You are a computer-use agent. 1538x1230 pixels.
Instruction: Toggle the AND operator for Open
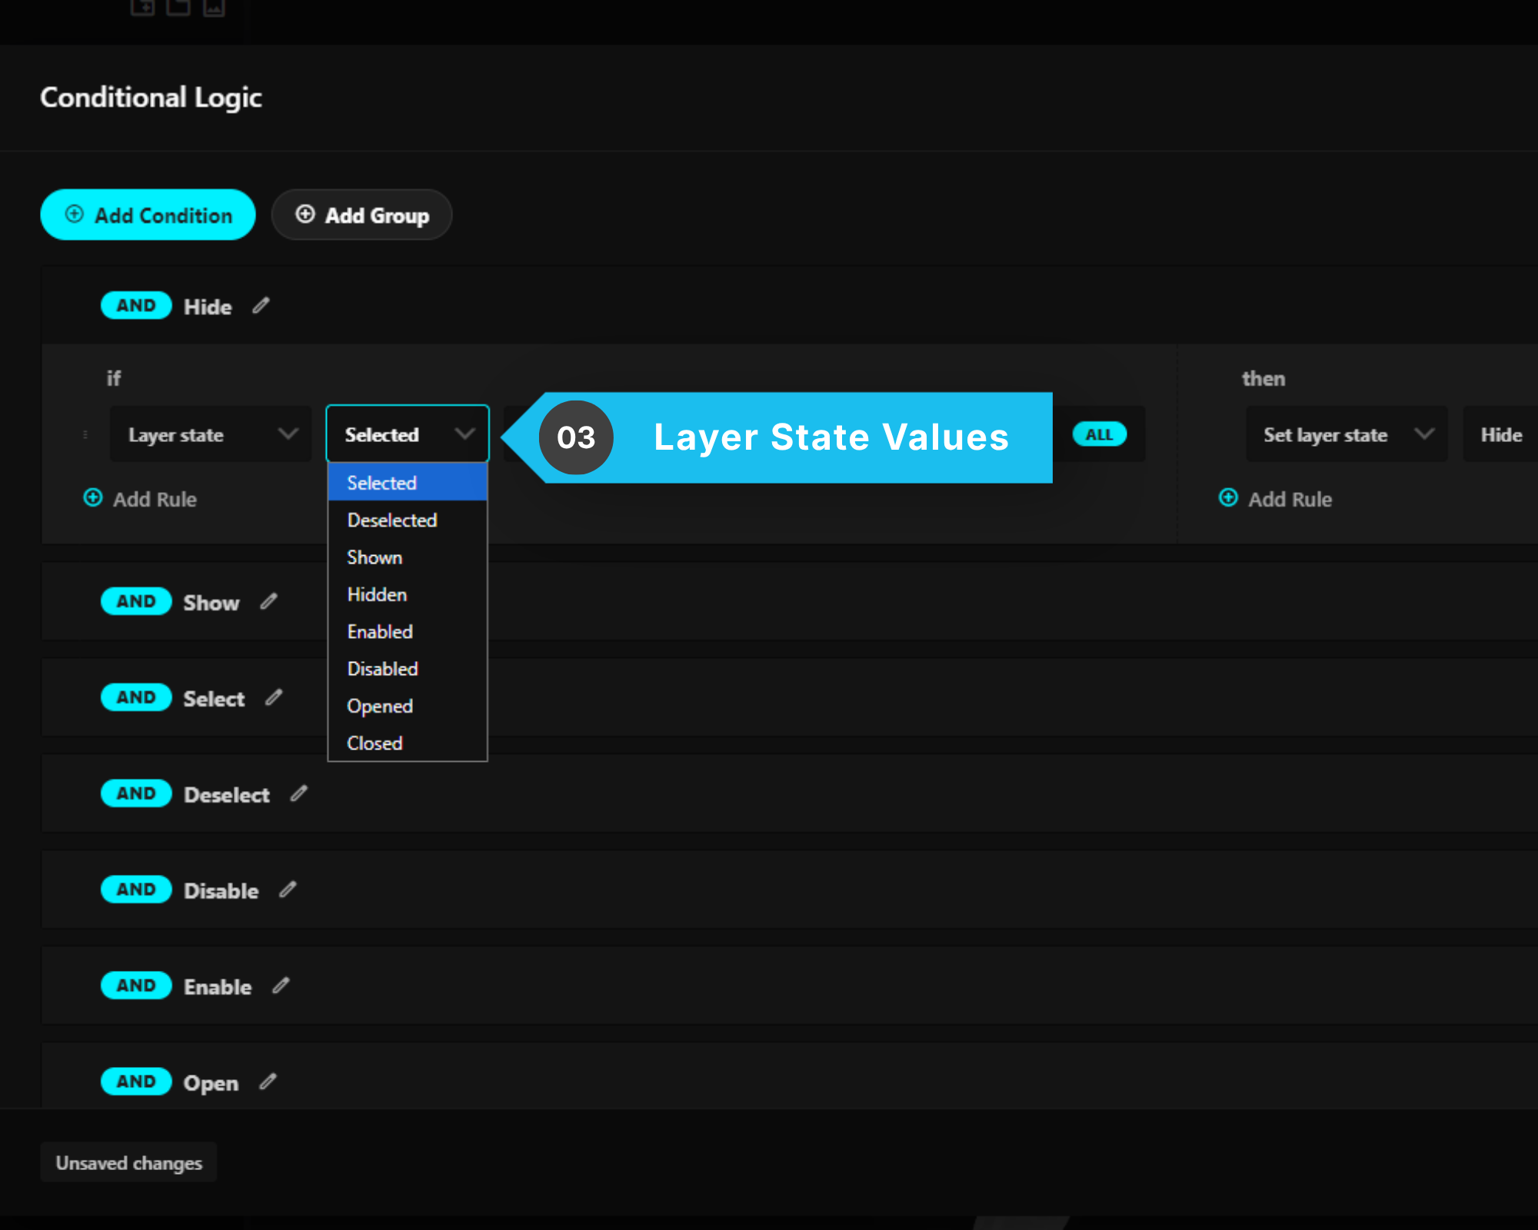click(x=136, y=1082)
